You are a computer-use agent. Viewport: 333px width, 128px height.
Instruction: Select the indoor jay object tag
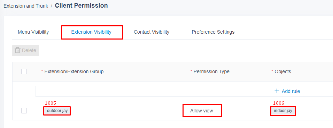pyautogui.click(x=283, y=111)
